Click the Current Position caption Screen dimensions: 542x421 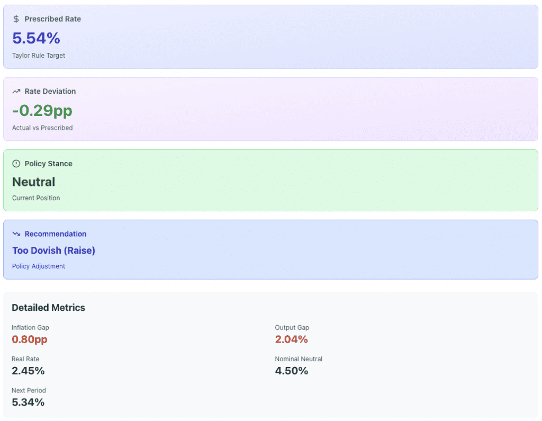pyautogui.click(x=36, y=198)
